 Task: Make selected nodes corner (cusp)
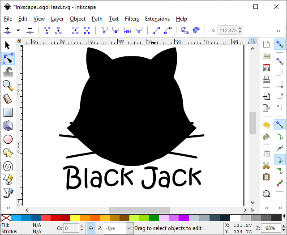(x=104, y=30)
